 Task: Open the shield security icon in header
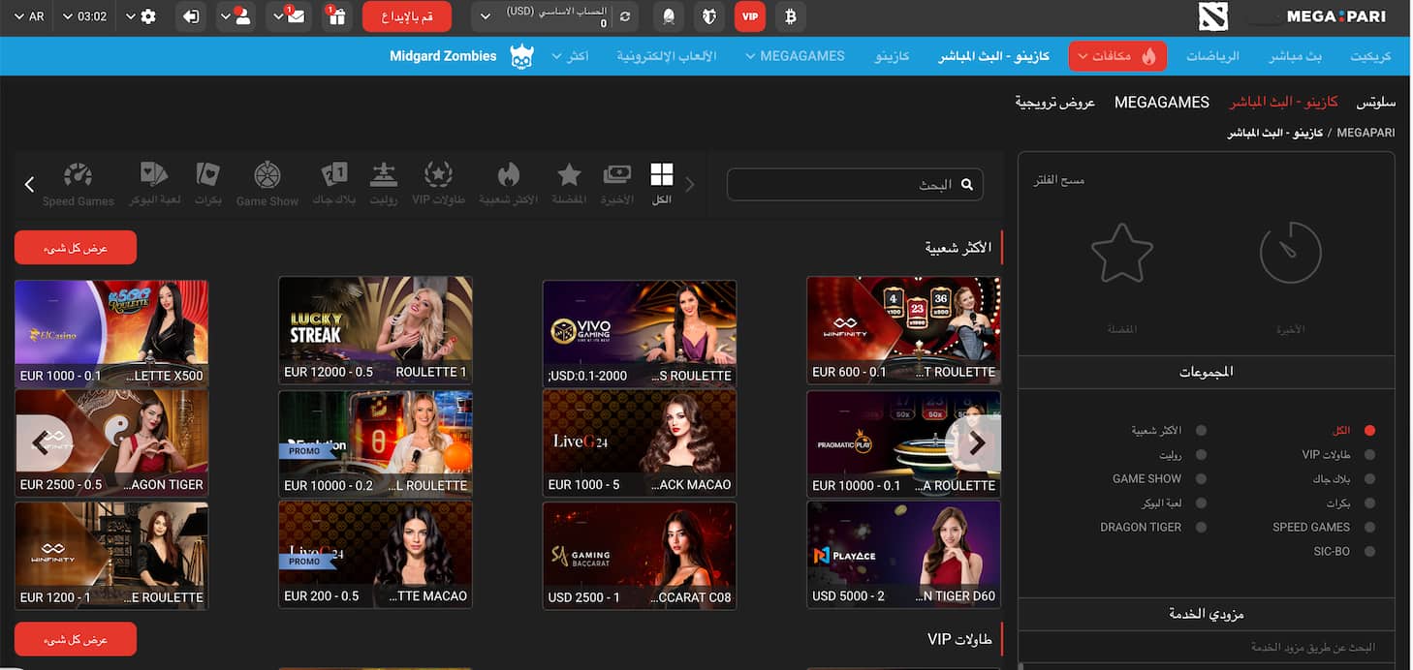click(x=707, y=16)
